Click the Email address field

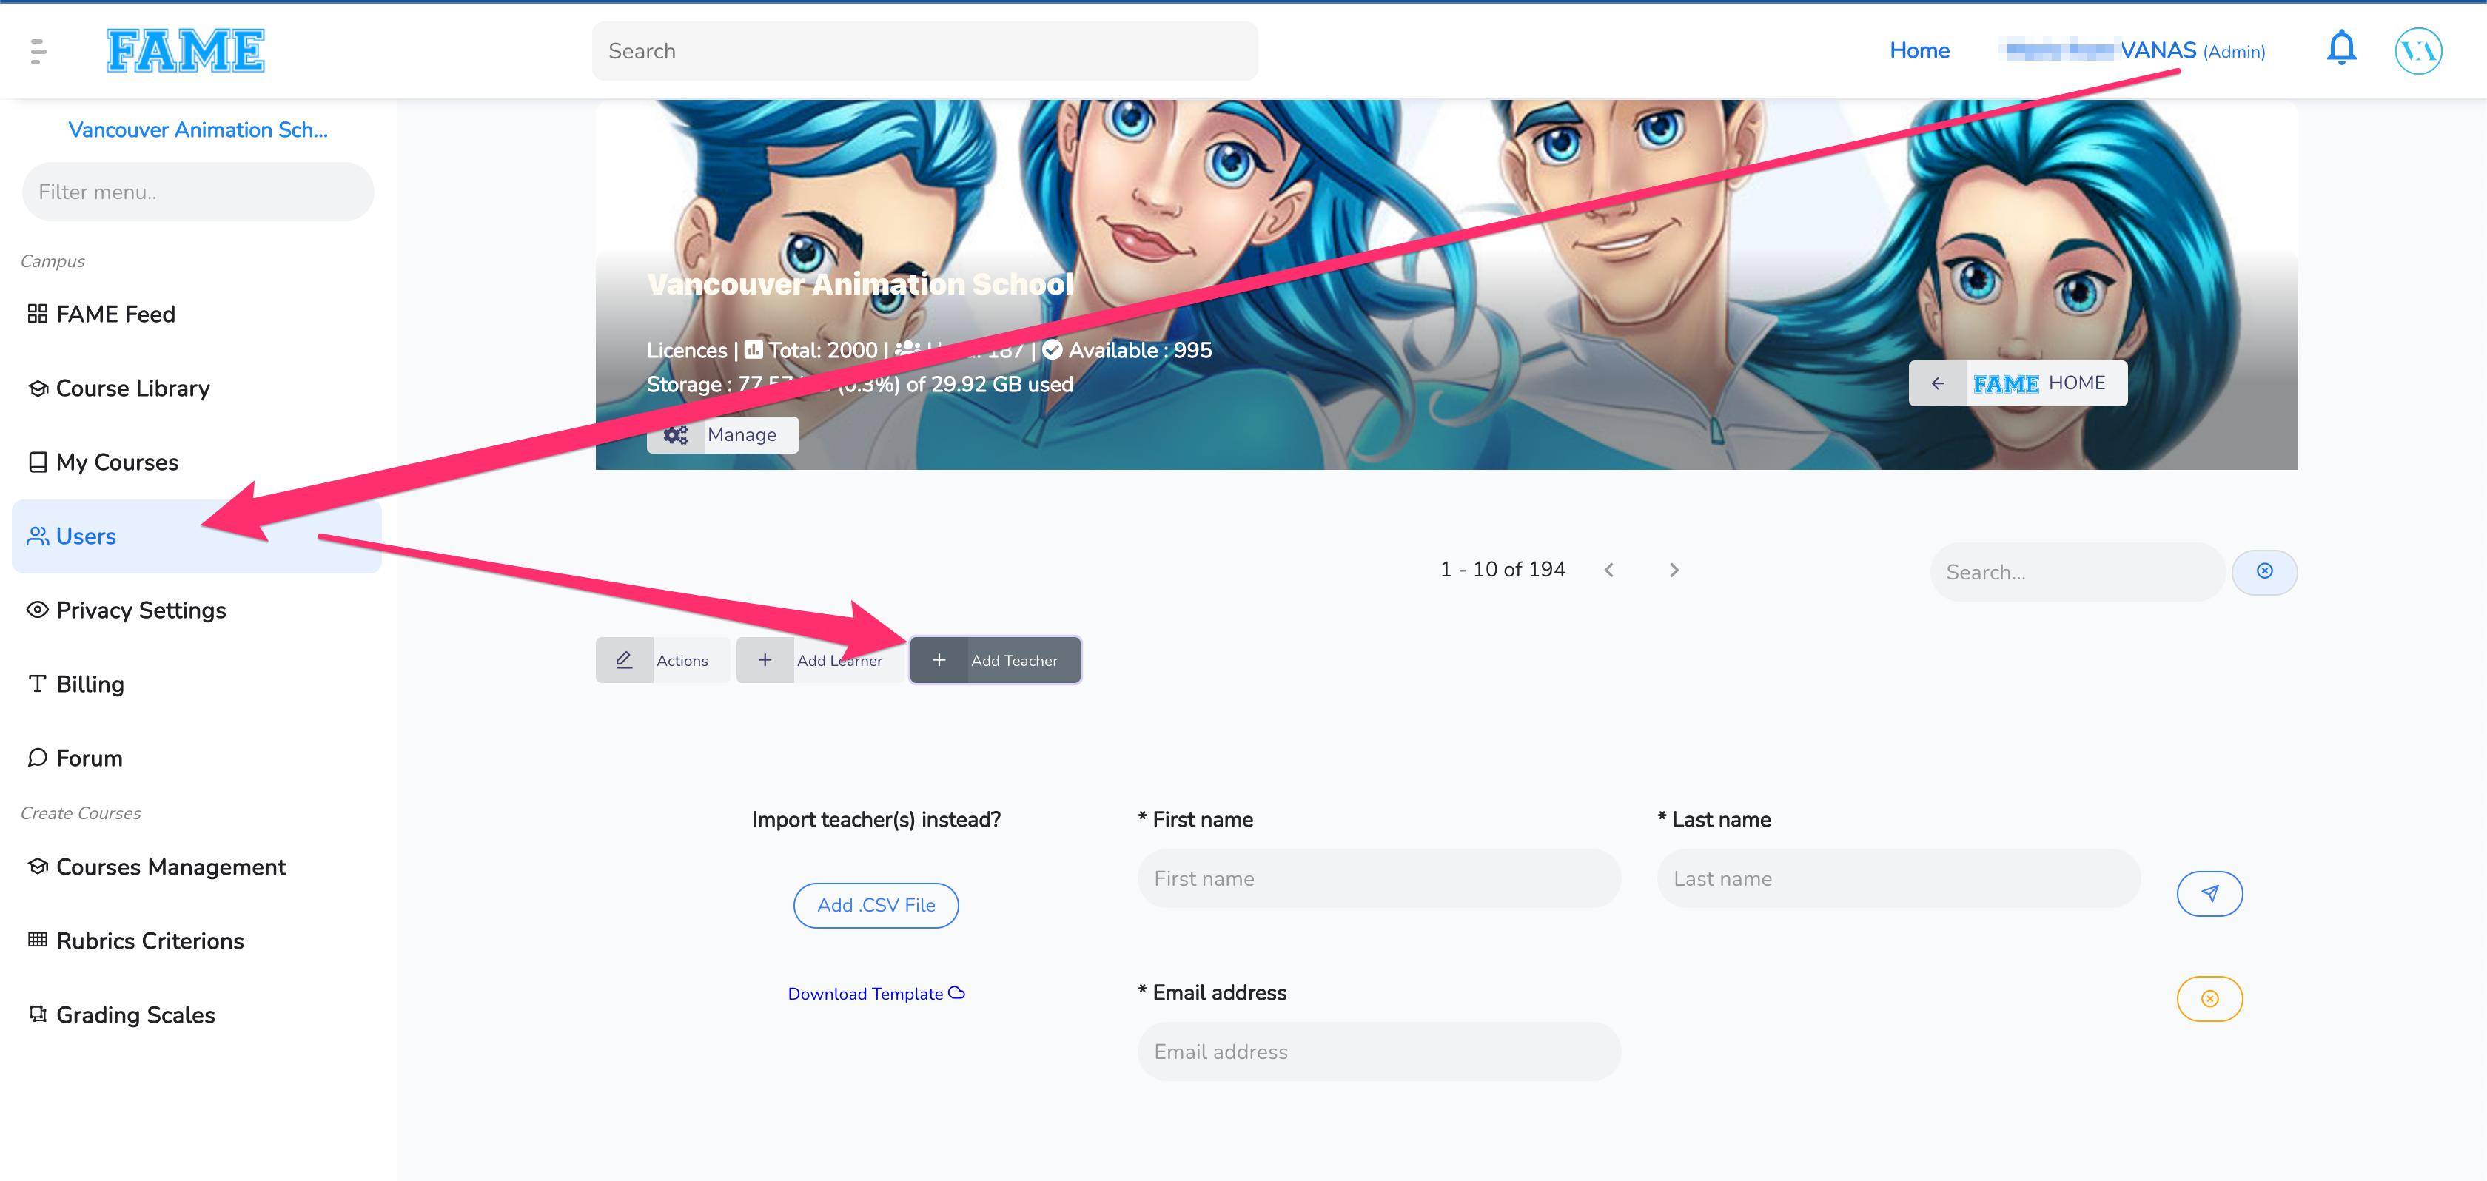[1379, 1052]
